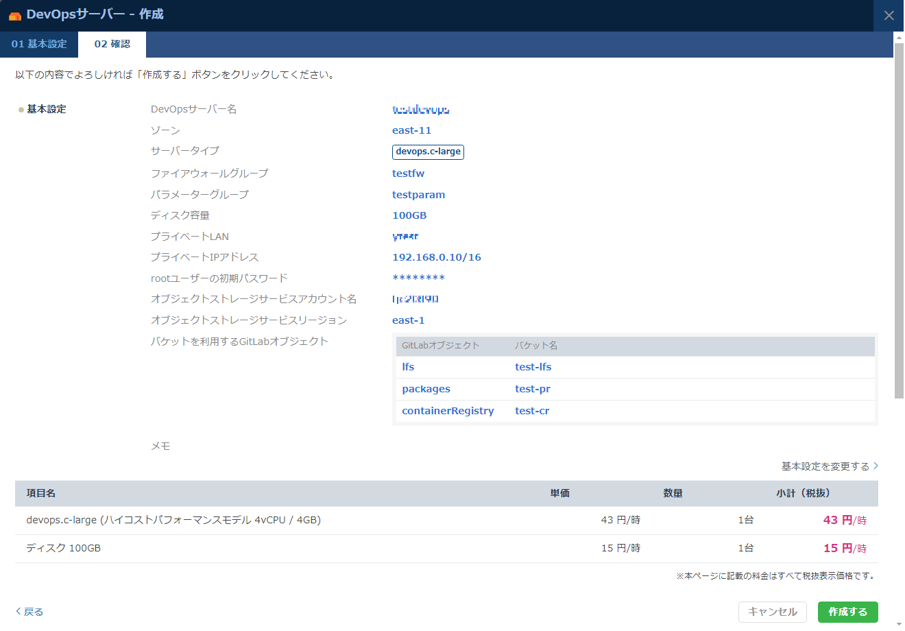This screenshot has width=905, height=631.
Task: Click the 100GB disk capacity link
Action: (409, 215)
